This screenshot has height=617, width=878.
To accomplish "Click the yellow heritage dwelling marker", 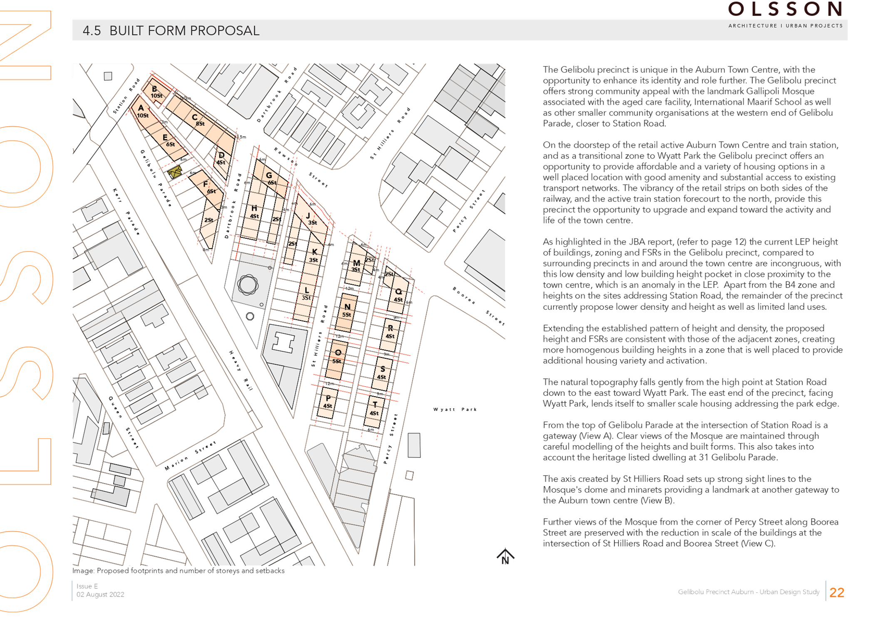I will point(175,172).
